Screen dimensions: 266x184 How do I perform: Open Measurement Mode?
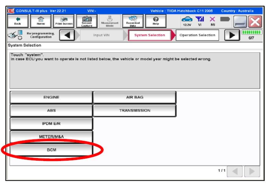(x=110, y=21)
